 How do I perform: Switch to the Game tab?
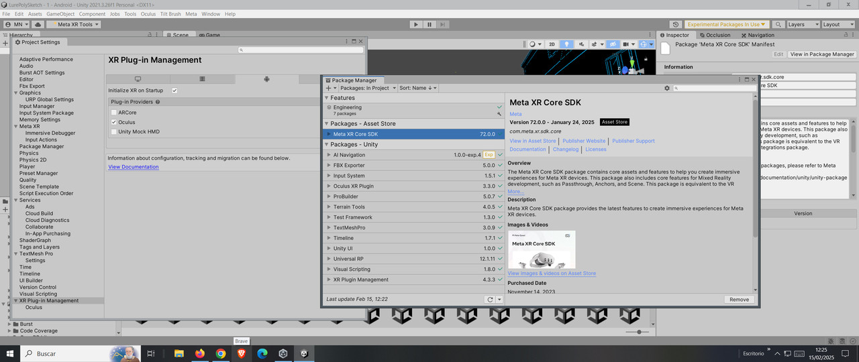pos(209,35)
